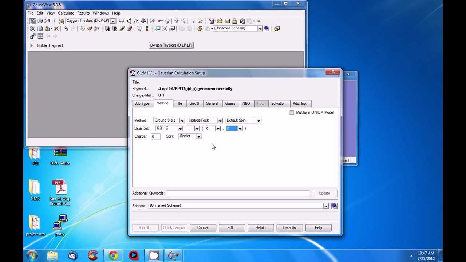Screen dimensions: 466x262
Task: Switch to the Add. Inp. tab
Action: tap(300, 104)
